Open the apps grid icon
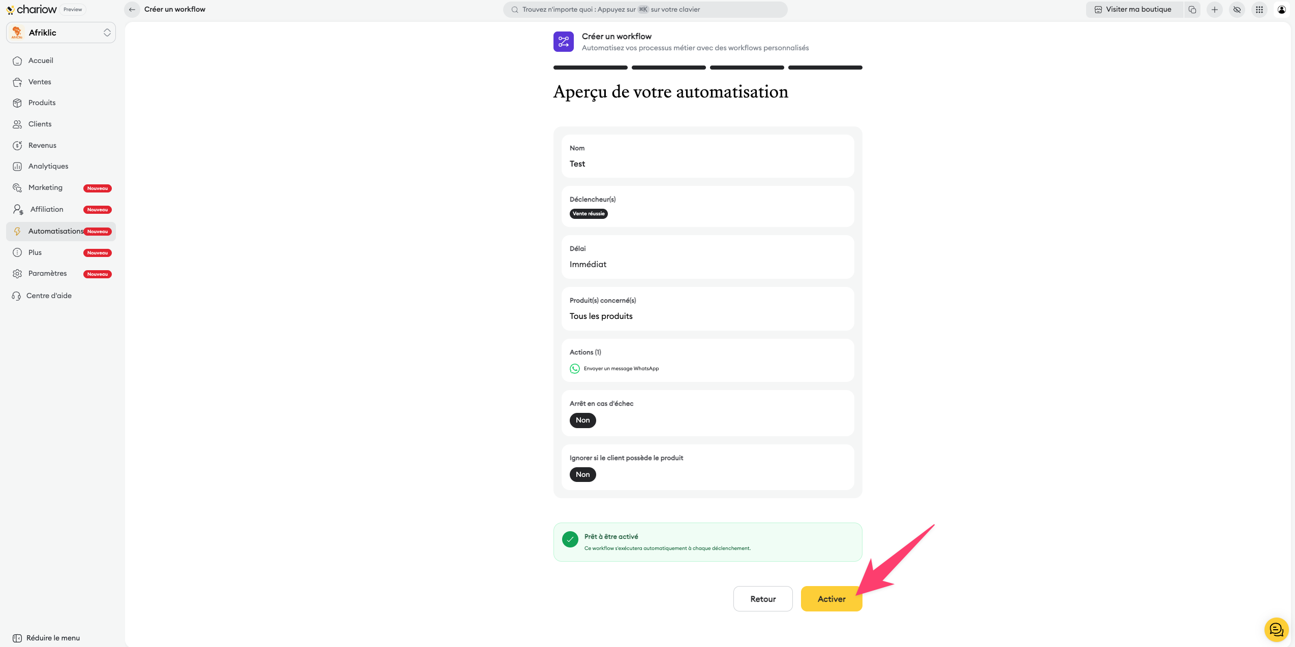This screenshot has width=1295, height=647. click(1259, 10)
